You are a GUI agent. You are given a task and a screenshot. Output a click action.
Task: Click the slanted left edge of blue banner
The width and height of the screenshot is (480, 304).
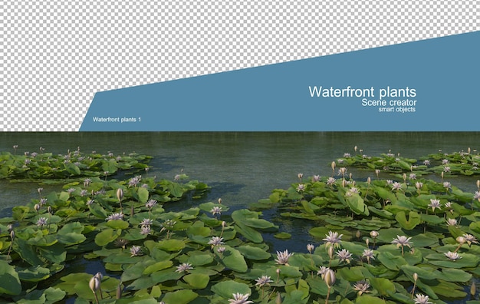click(88, 112)
